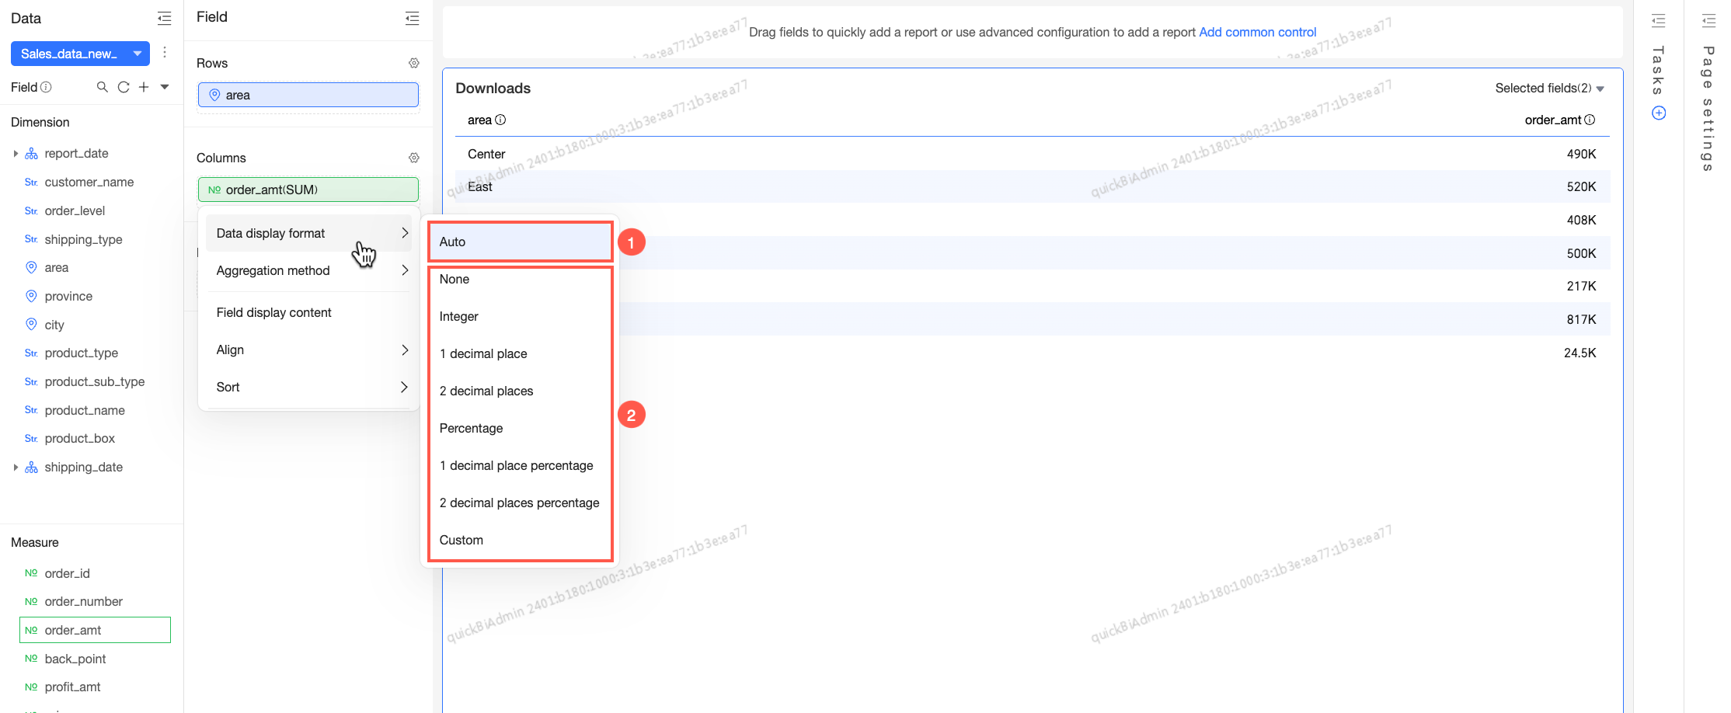Open Aggregation method submenu

309,270
